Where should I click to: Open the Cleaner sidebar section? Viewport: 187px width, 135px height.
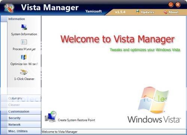21,105
